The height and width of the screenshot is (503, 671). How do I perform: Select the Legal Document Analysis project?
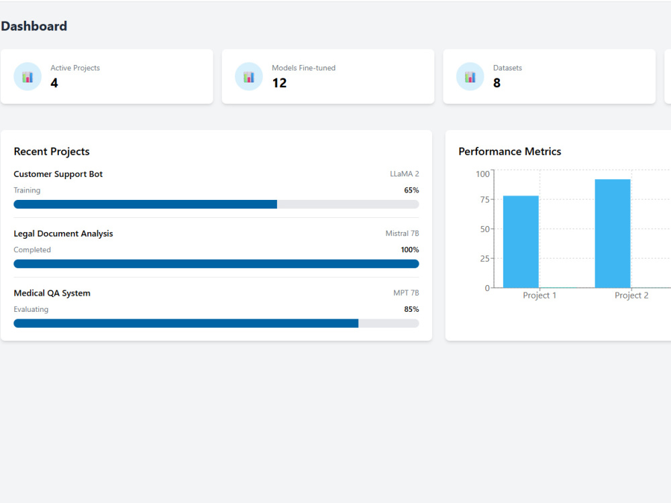[63, 233]
